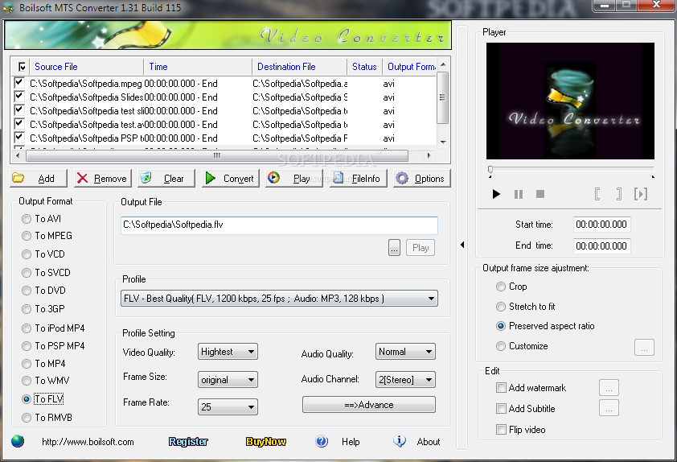This screenshot has width=677, height=462.
Task: Open the BuyNow link
Action: 266,441
